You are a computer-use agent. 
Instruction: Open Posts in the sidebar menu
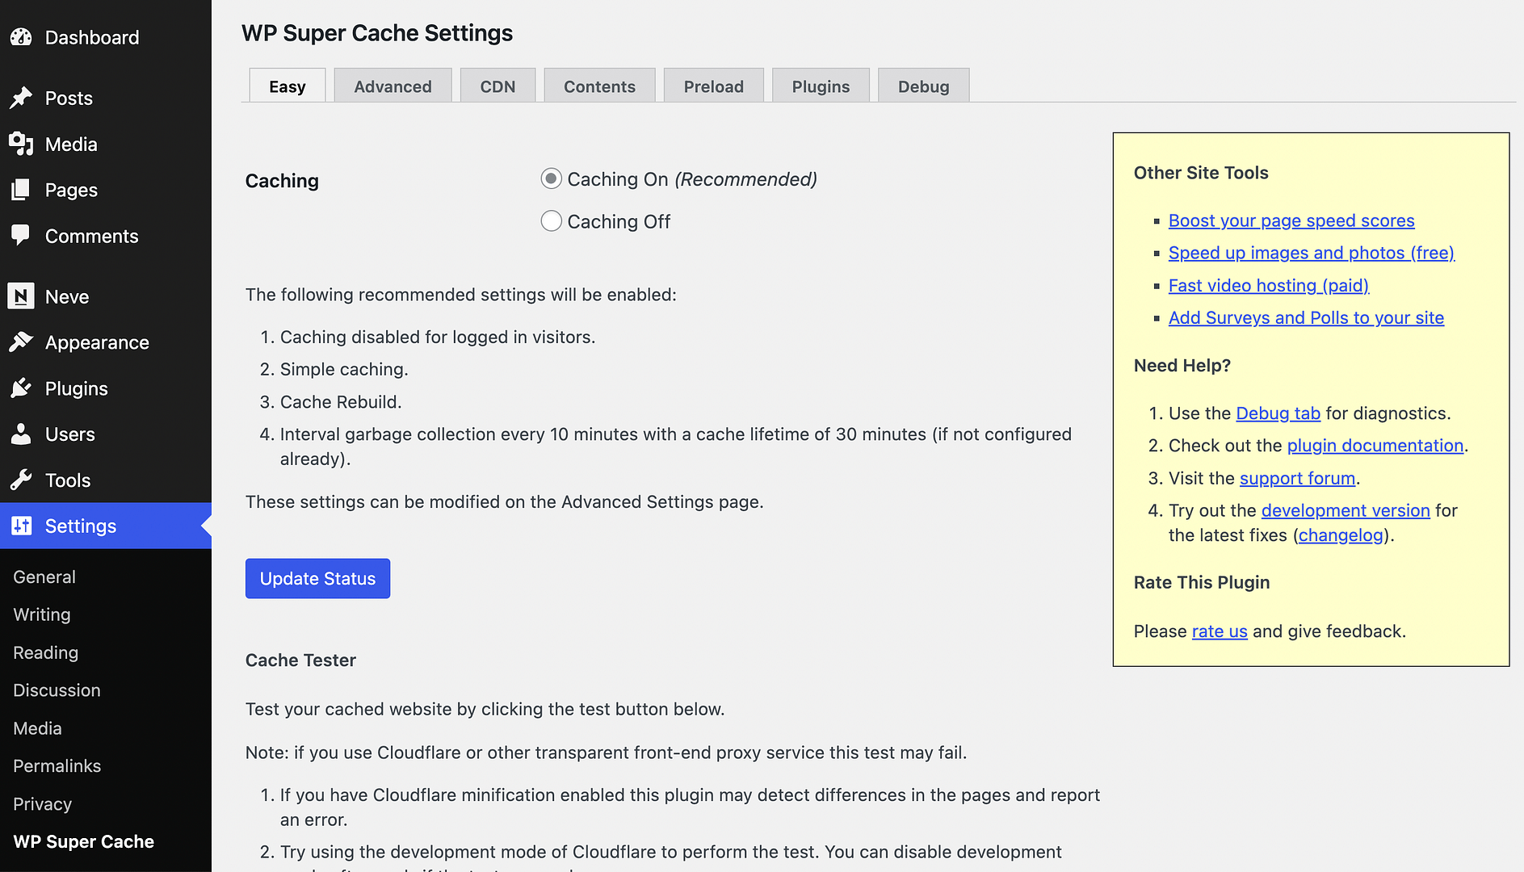[106, 98]
